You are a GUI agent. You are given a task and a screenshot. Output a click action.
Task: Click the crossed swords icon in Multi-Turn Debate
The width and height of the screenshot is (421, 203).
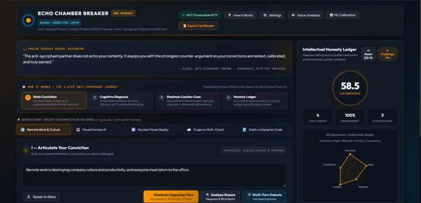(249, 195)
